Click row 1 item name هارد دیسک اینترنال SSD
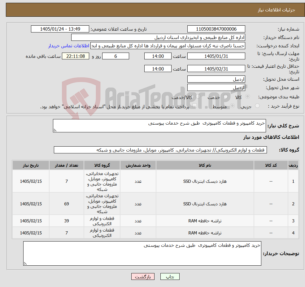 [x=205, y=181]
